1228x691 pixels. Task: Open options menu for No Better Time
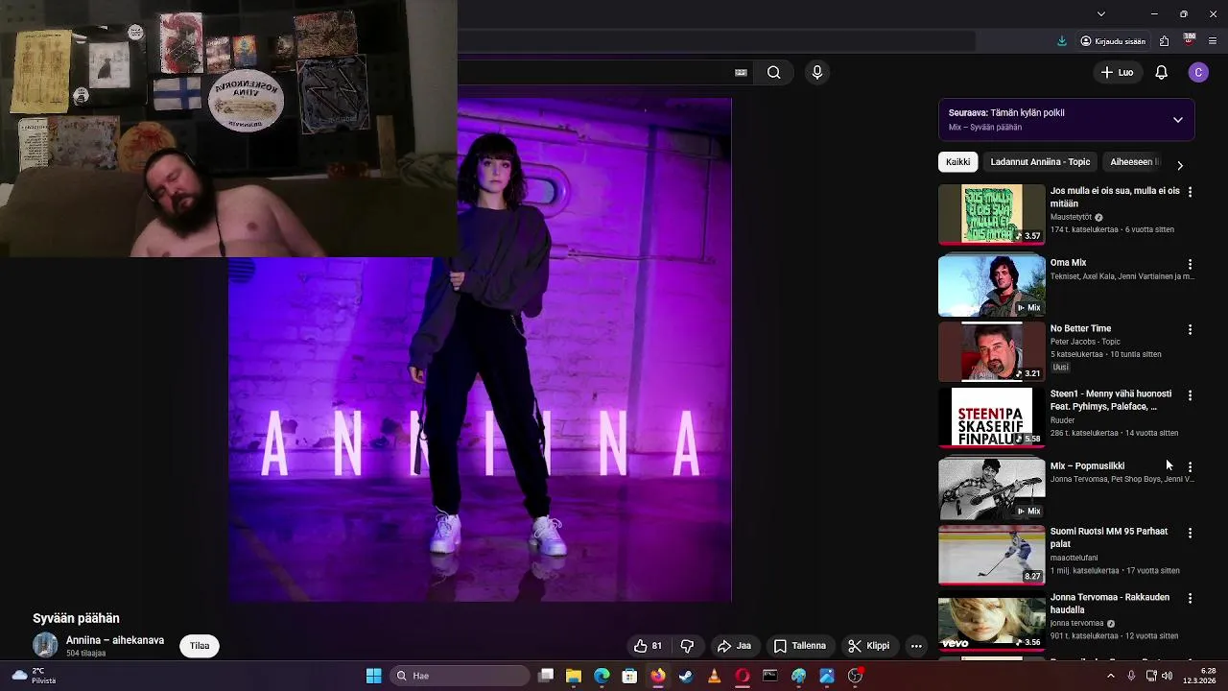(x=1190, y=329)
